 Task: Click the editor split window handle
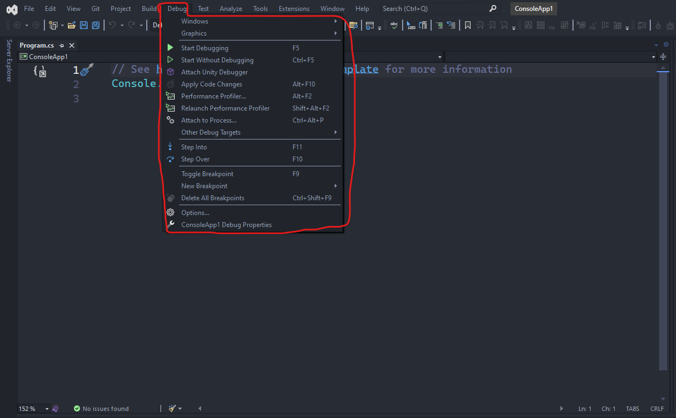click(x=663, y=57)
